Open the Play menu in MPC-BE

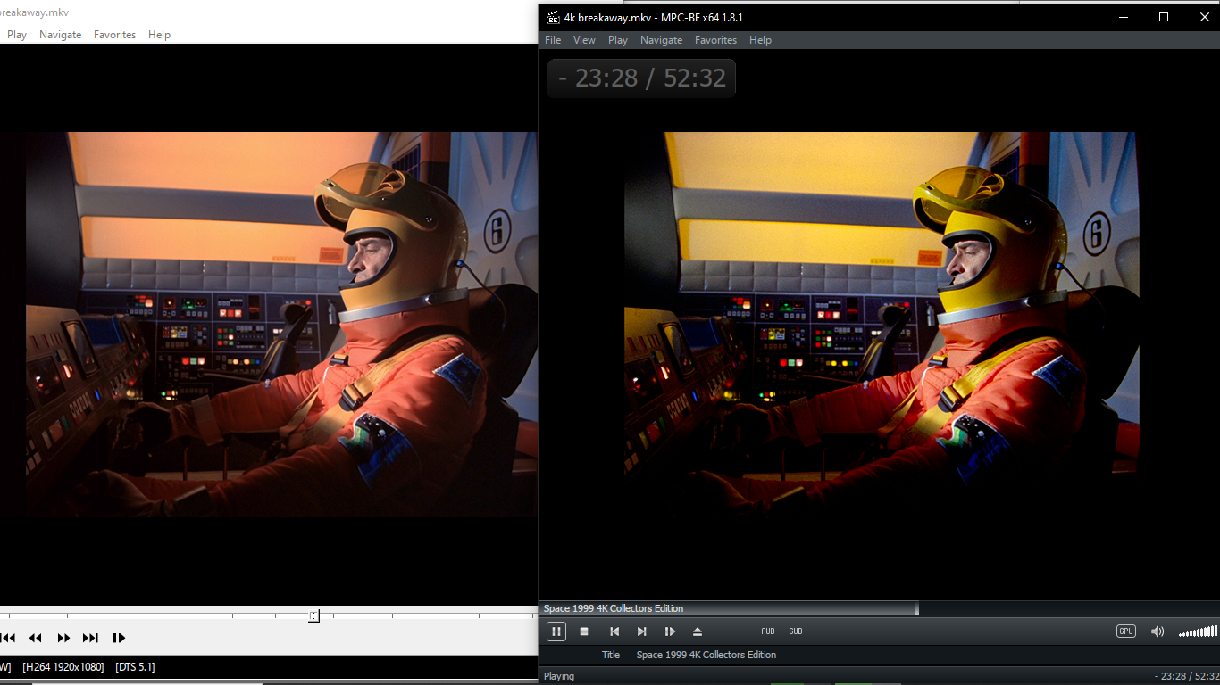(x=618, y=40)
